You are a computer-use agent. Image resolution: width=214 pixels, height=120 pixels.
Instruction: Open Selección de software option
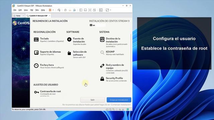point(77,54)
